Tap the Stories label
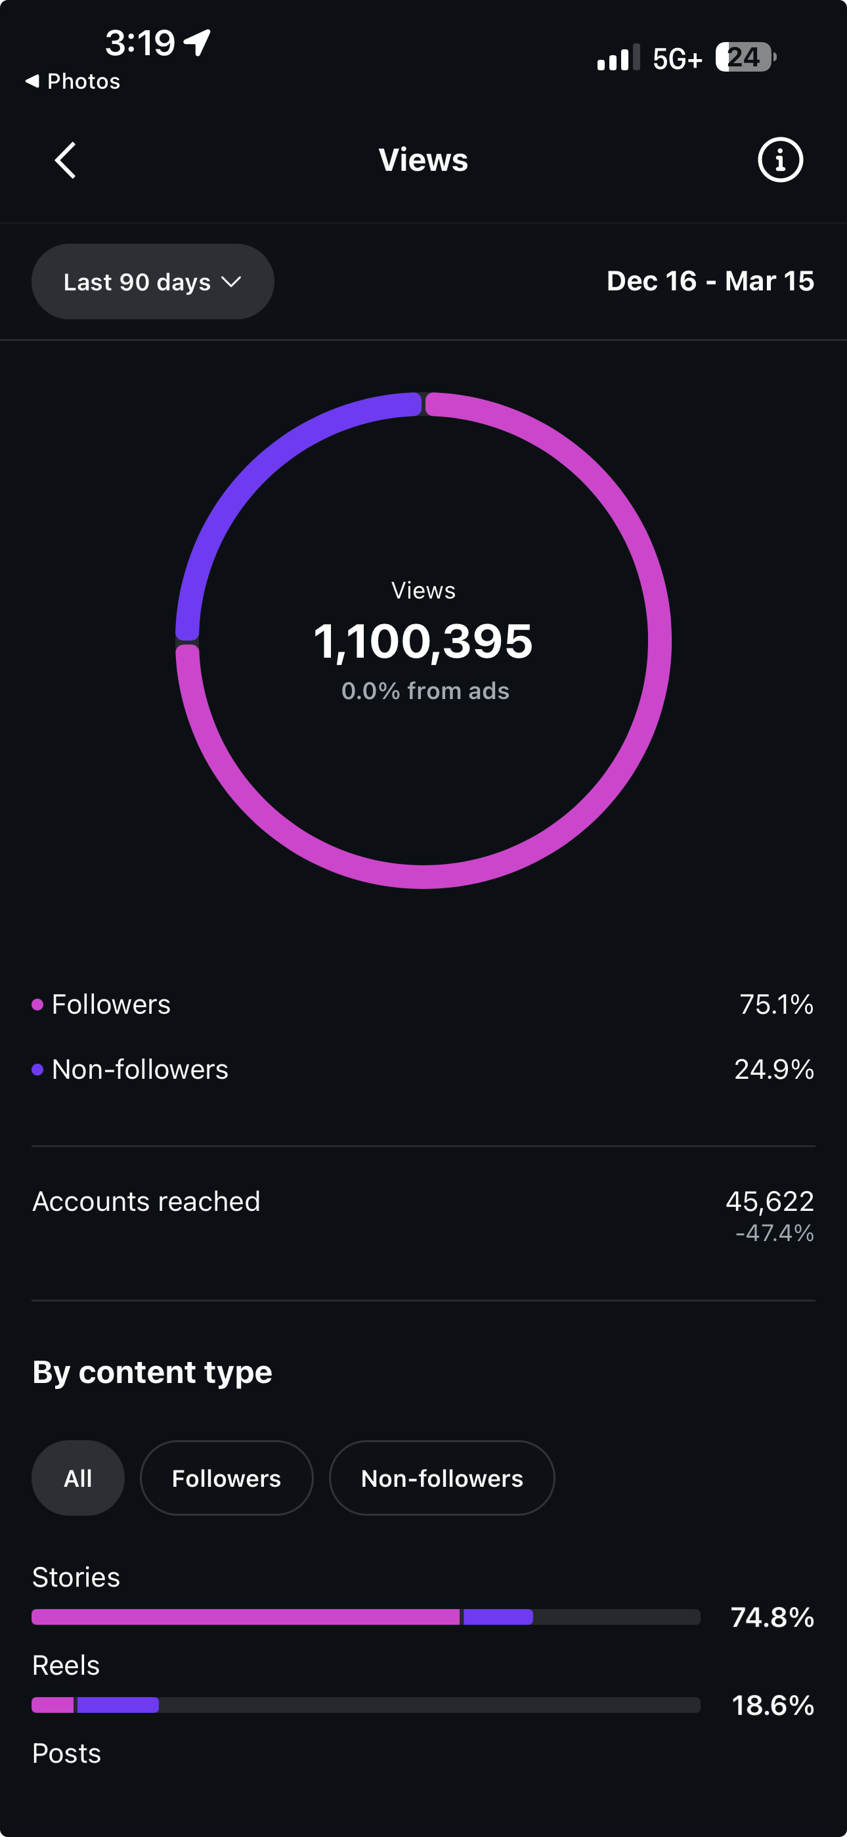 pyautogui.click(x=76, y=1577)
